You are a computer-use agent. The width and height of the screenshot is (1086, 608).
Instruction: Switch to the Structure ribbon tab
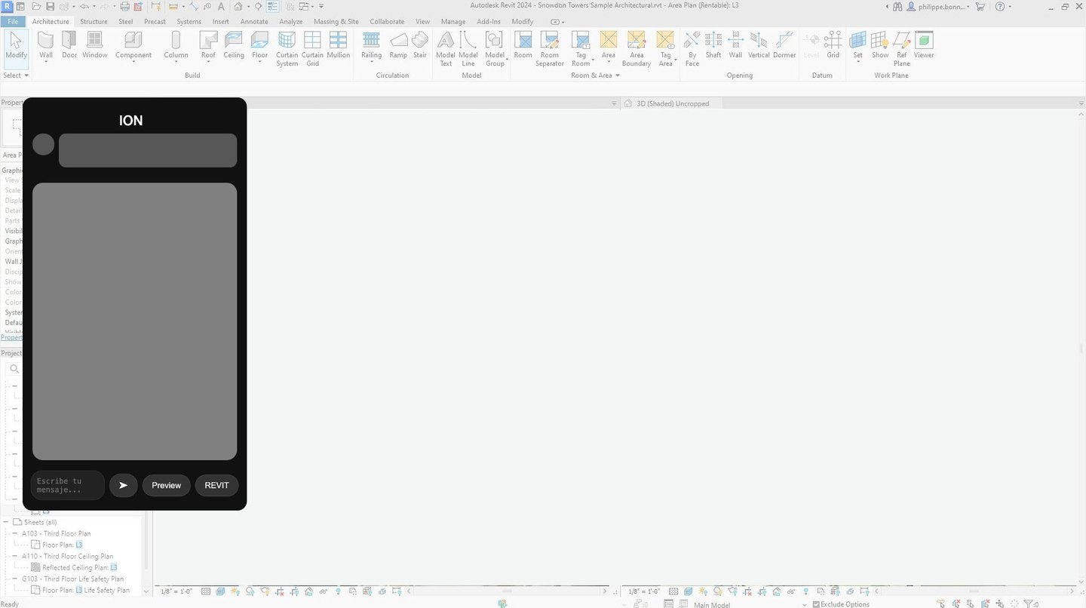[x=94, y=21]
